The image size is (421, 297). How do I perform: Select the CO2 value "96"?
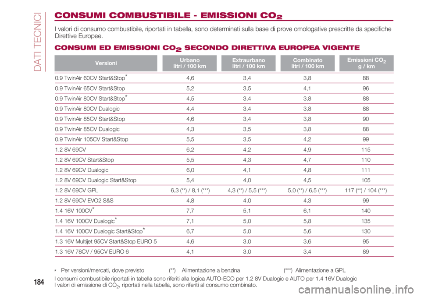point(366,88)
